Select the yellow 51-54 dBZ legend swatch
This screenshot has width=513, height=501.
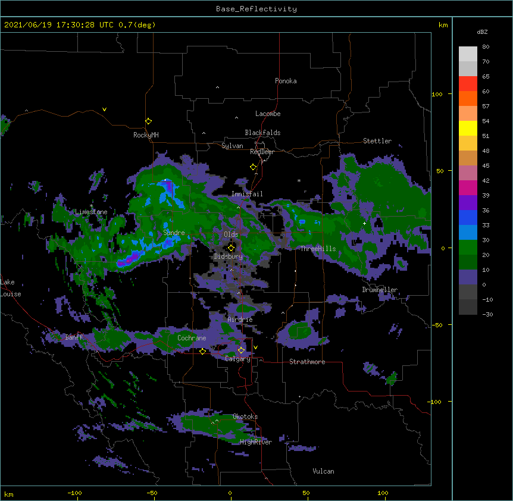coord(468,128)
